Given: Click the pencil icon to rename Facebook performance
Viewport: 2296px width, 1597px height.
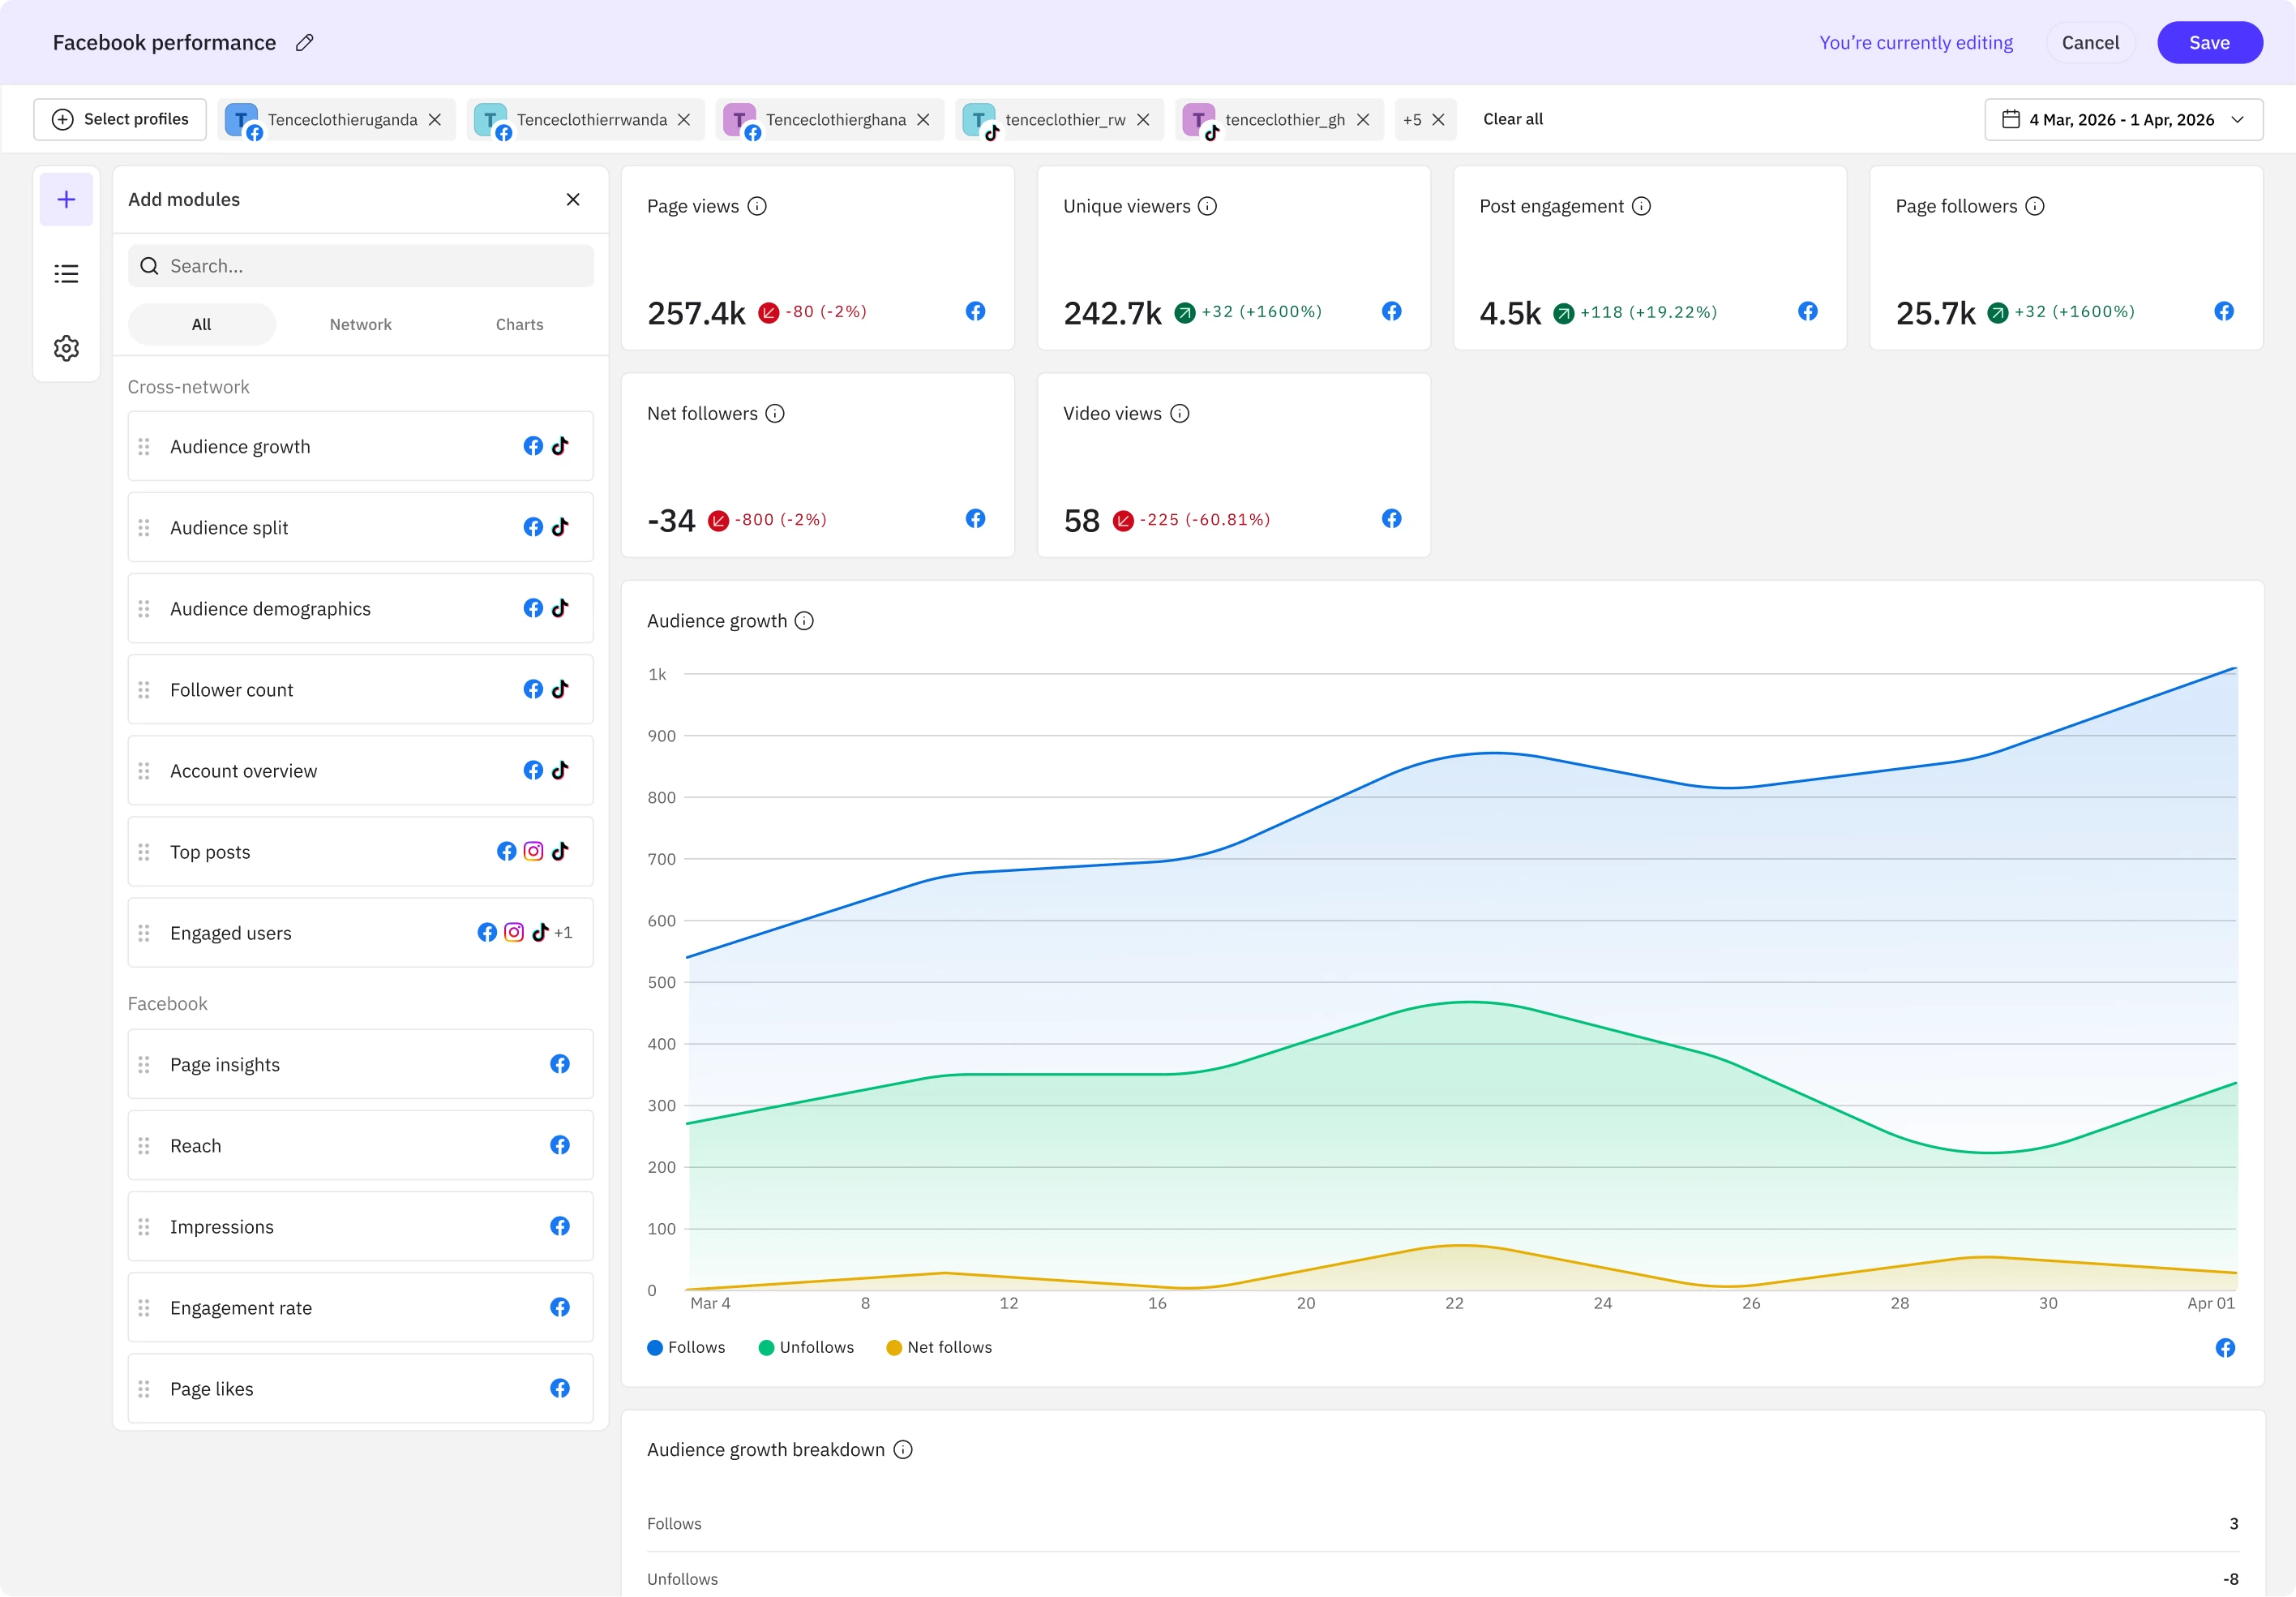Looking at the screenshot, I should coord(305,42).
